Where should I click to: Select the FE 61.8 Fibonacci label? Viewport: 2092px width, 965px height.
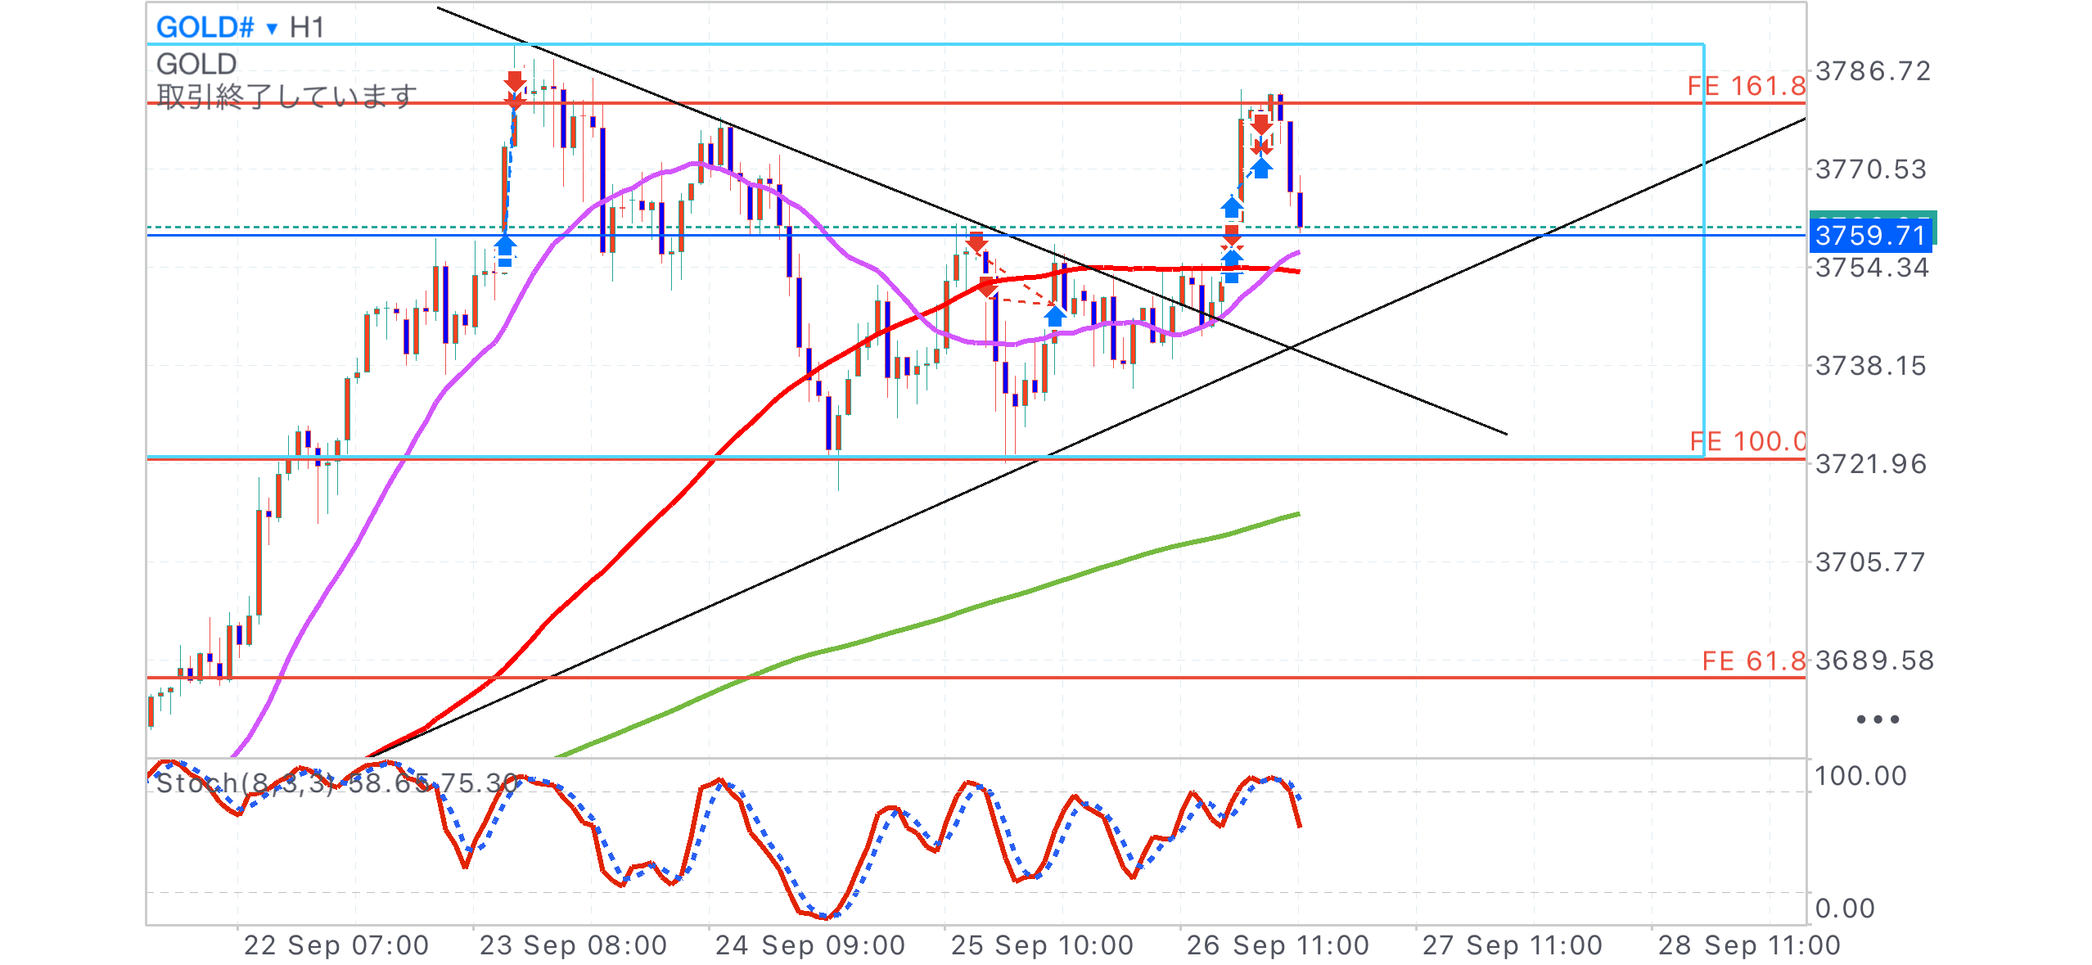tap(1752, 661)
